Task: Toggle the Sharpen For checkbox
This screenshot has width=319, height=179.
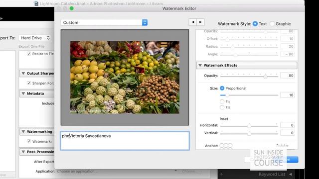Action: click(x=29, y=83)
